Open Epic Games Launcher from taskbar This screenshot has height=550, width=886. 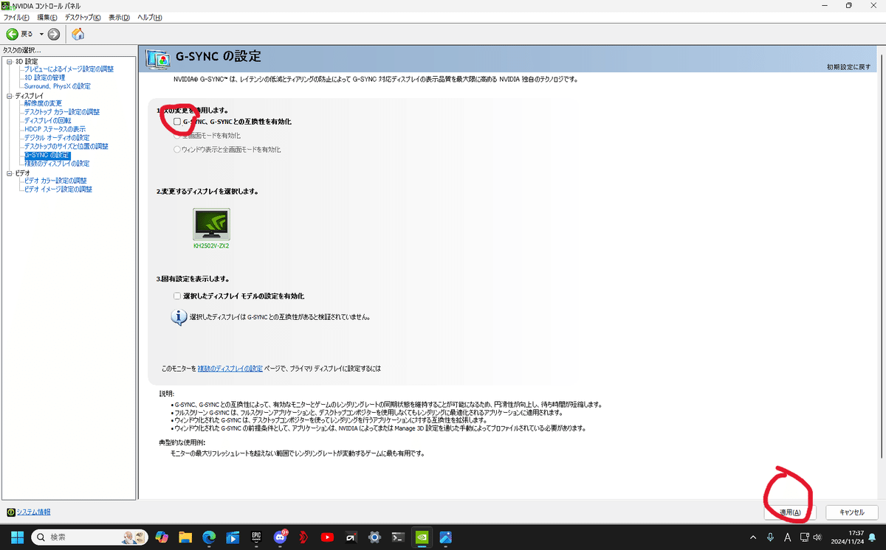click(256, 537)
